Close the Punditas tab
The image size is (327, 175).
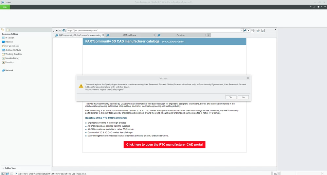pos(205,35)
